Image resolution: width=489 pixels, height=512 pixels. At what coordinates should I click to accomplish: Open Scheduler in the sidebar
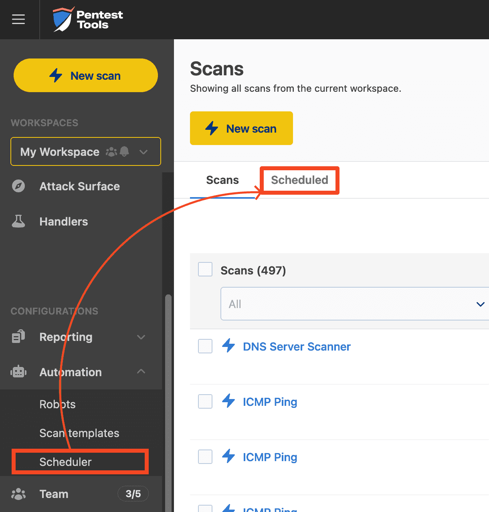[x=66, y=462]
